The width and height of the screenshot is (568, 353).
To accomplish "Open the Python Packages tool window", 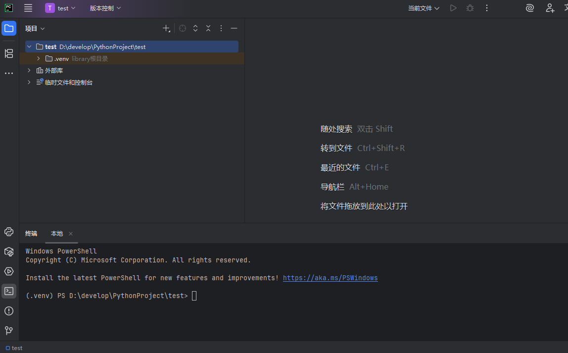I will click(x=9, y=252).
